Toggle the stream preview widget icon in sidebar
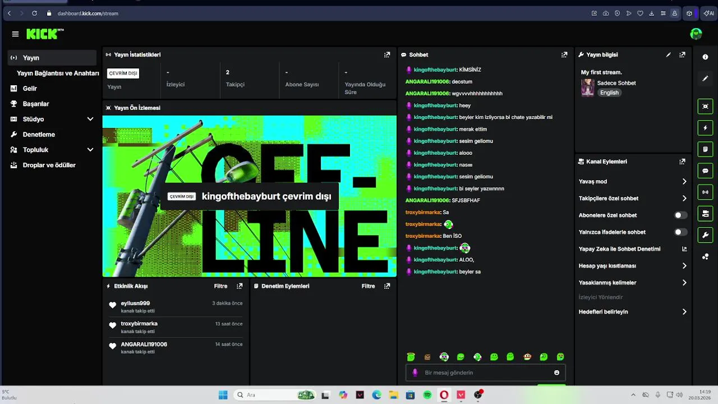The width and height of the screenshot is (718, 404). pos(705,107)
